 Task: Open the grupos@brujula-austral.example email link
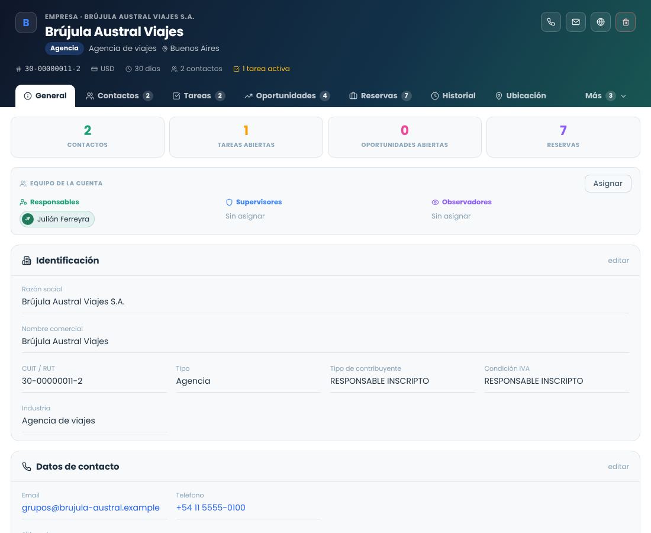pos(91,508)
